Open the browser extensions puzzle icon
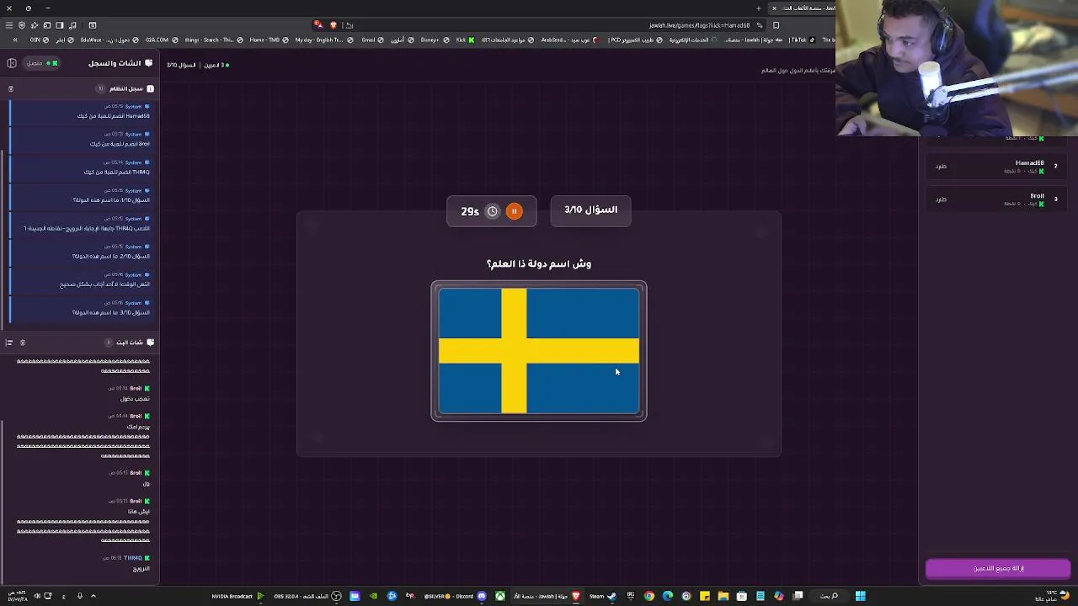This screenshot has height=606, width=1078. 35,25
